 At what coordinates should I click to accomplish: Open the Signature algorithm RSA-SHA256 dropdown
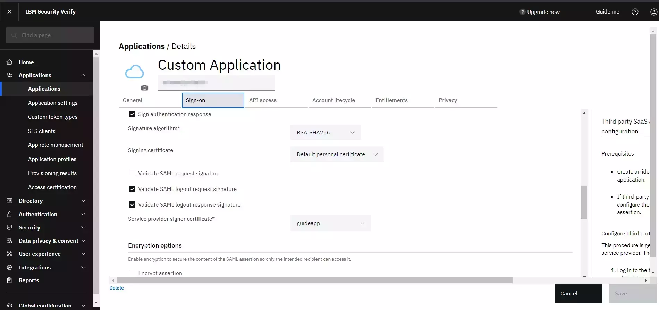tap(326, 132)
